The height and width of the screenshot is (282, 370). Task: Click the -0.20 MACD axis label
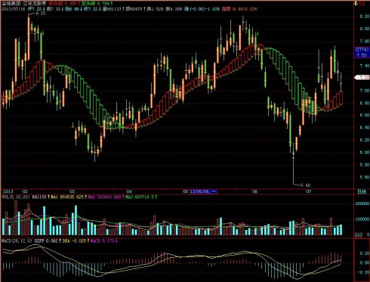(364, 272)
